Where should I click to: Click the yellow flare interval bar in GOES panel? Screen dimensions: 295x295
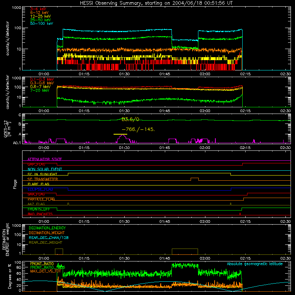(120, 134)
